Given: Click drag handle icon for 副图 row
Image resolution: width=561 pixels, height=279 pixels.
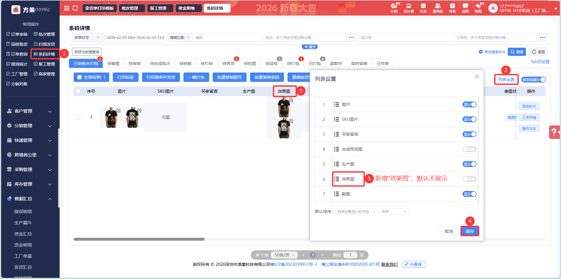Looking at the screenshot, I should [337, 194].
